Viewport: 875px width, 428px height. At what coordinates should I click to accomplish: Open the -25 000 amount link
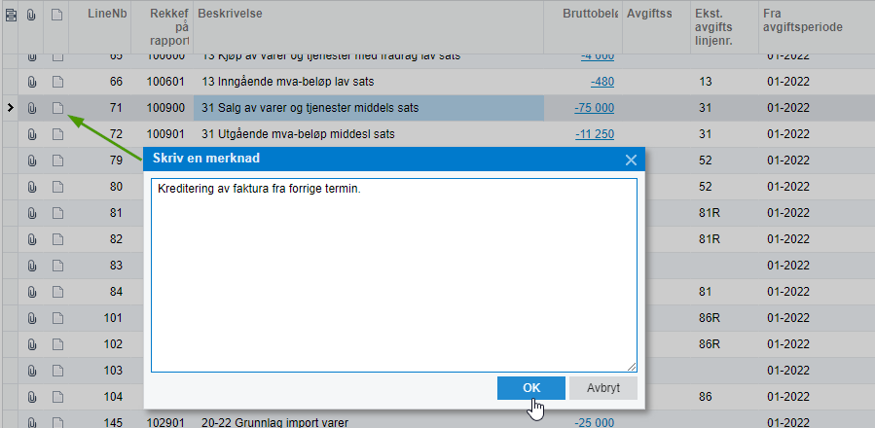coord(595,422)
